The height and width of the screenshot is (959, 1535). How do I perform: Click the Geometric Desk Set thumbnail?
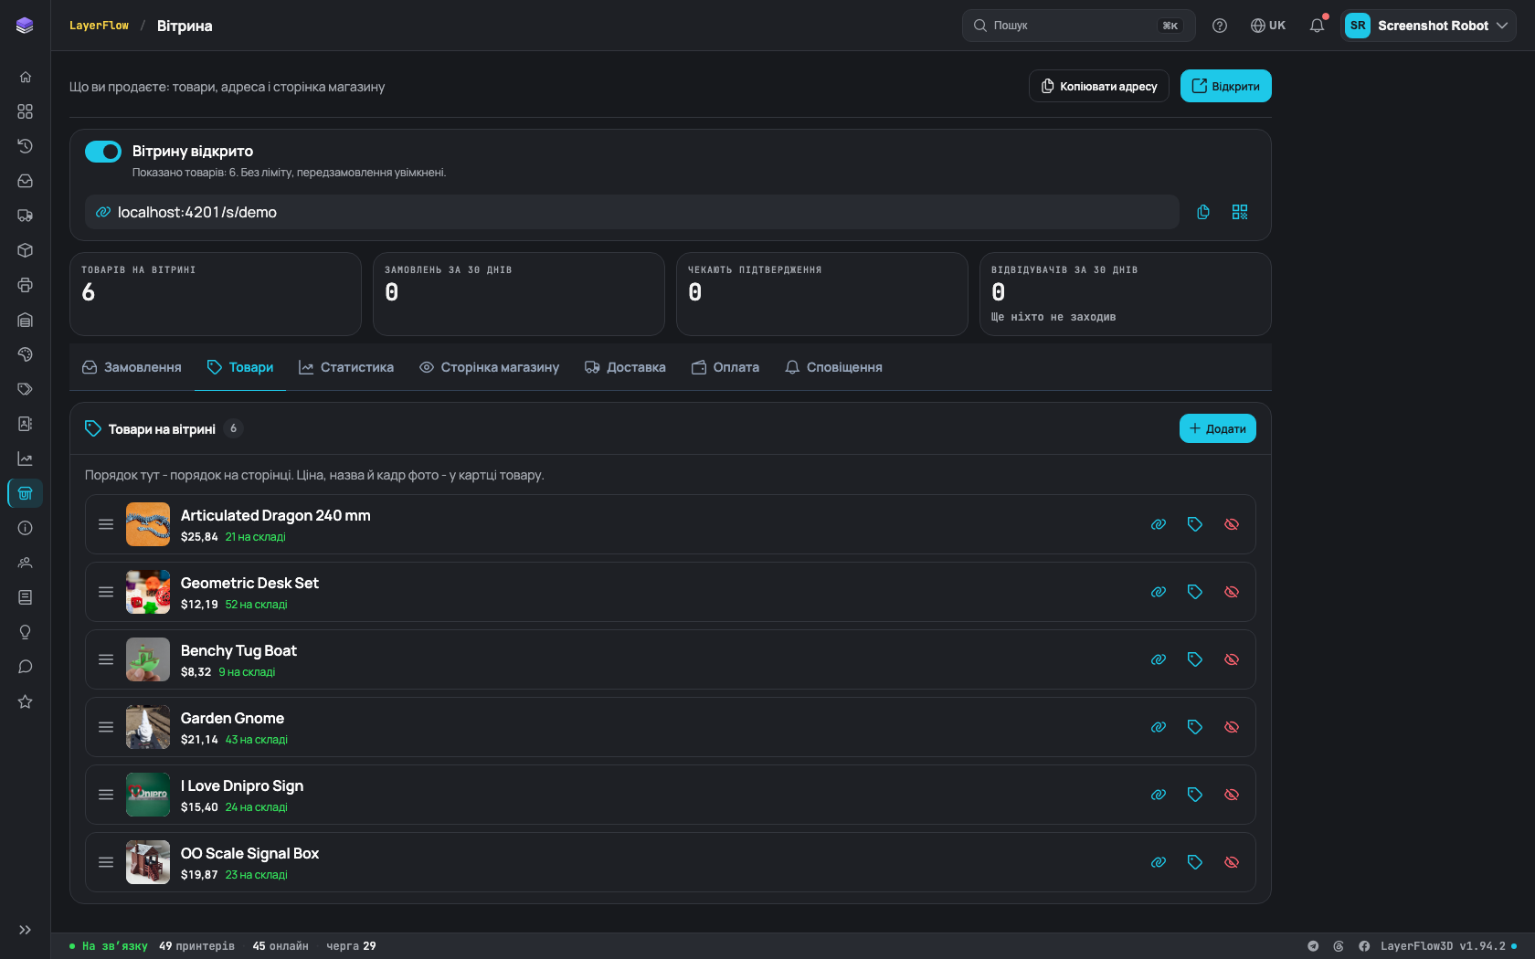[148, 592]
